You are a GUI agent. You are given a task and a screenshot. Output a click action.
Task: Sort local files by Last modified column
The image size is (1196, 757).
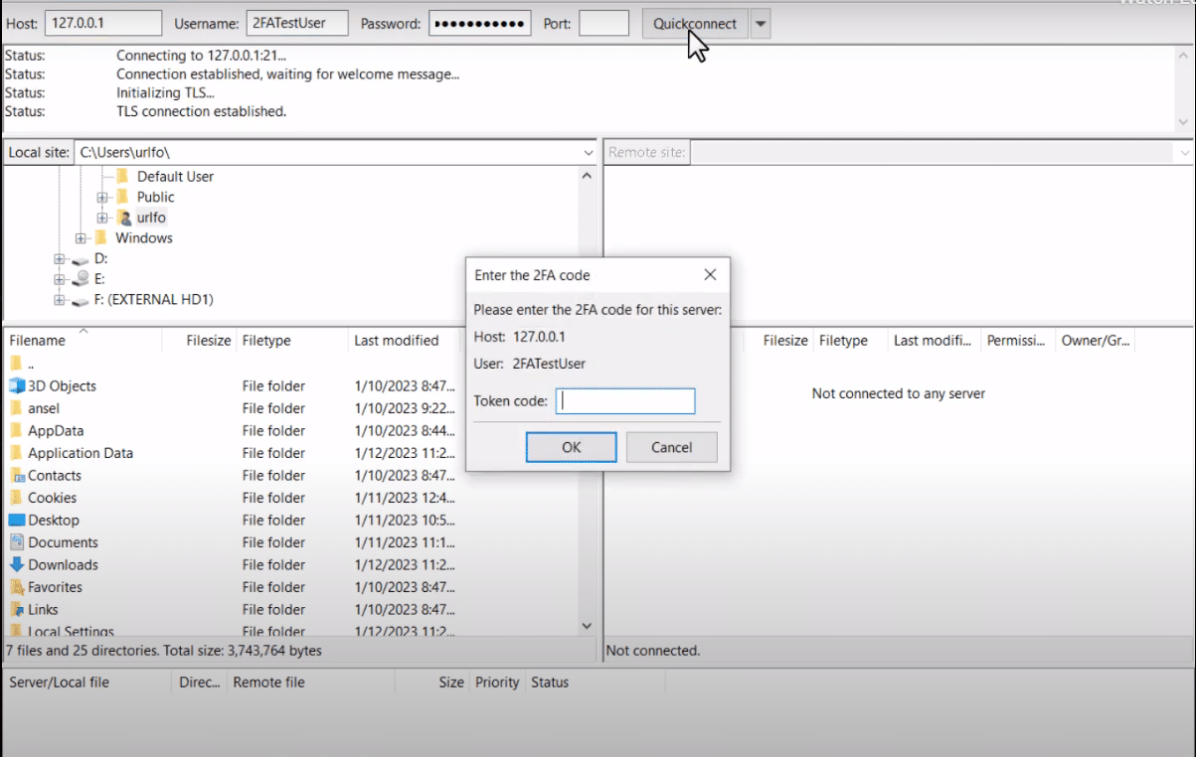[x=397, y=340]
